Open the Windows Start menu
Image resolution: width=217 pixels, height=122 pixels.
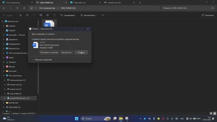click(x=77, y=119)
